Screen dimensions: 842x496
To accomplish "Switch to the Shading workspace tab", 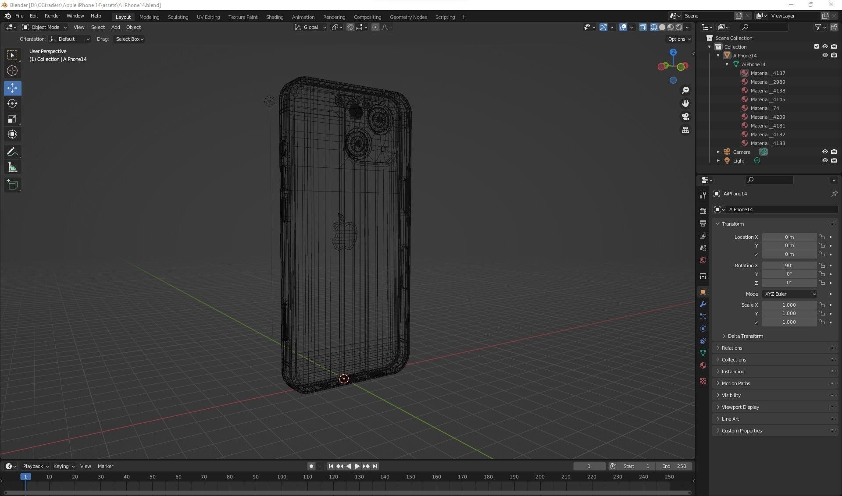I will pyautogui.click(x=275, y=17).
